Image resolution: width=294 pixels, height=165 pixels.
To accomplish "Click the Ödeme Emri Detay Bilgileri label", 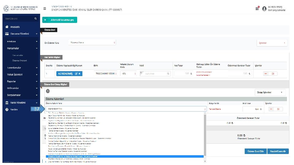I will point(55,85).
